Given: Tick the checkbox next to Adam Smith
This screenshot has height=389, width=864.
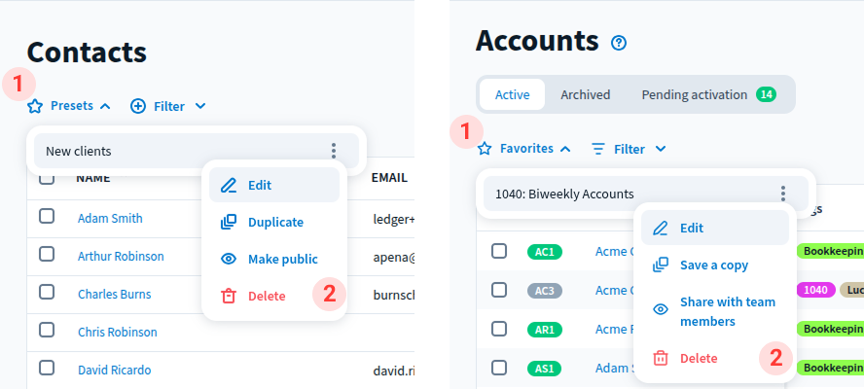Looking at the screenshot, I should point(47,217).
